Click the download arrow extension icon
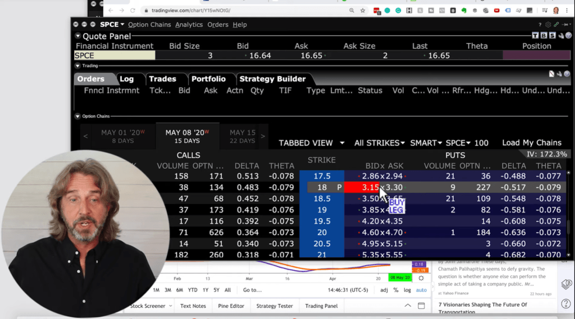This screenshot has height=319, width=575. [x=453, y=11]
